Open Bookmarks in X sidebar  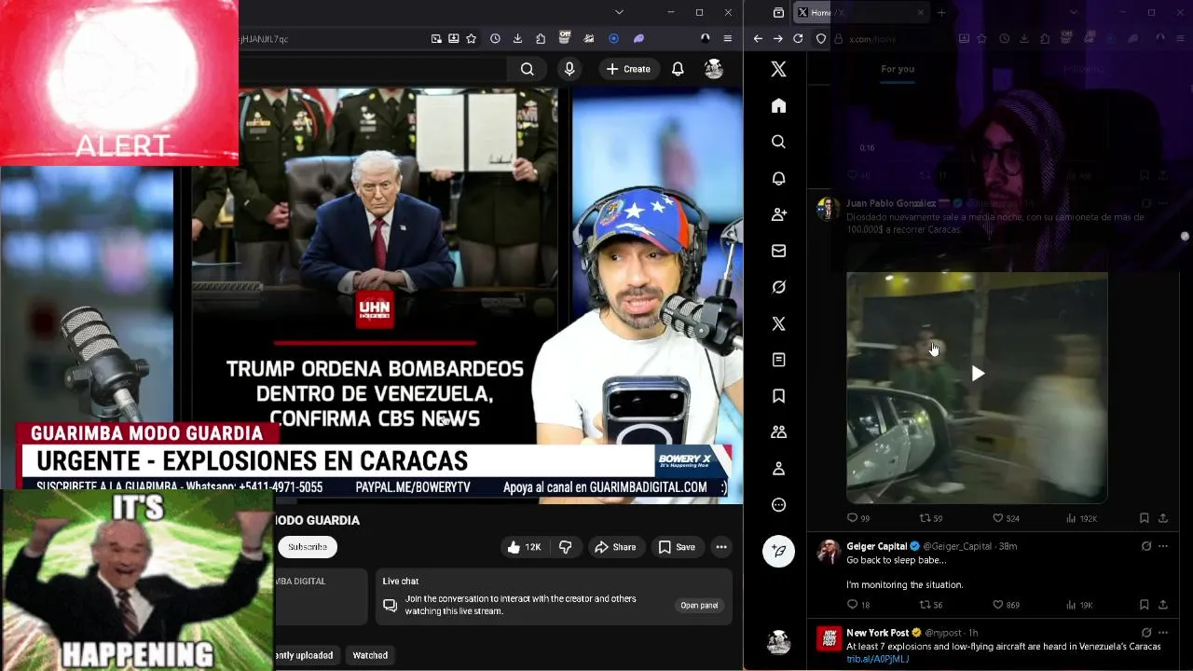click(778, 396)
